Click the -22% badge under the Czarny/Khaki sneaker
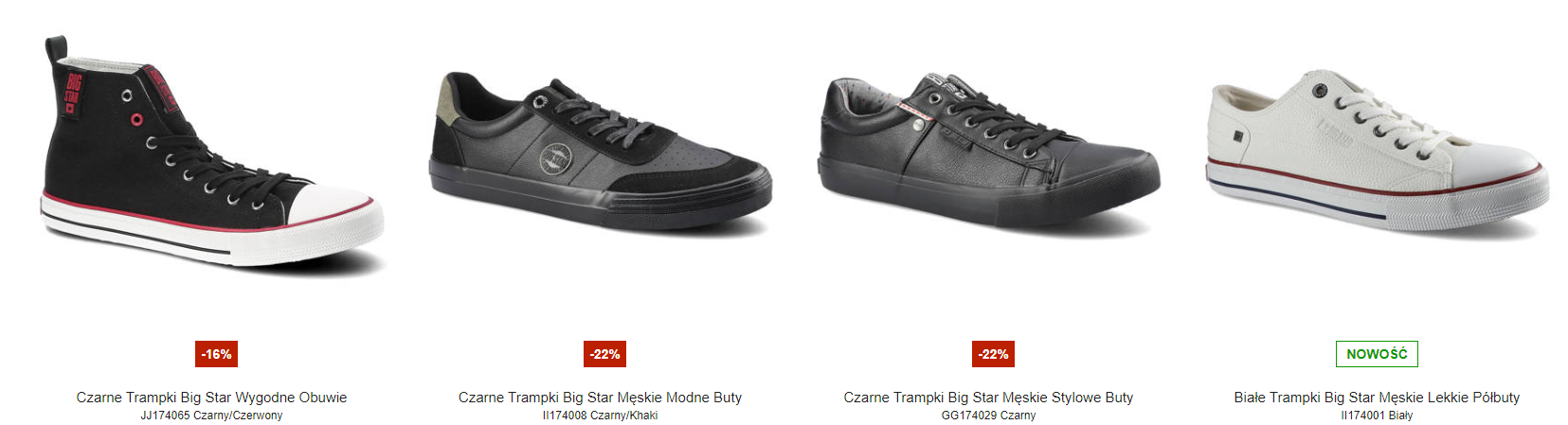 click(x=604, y=354)
